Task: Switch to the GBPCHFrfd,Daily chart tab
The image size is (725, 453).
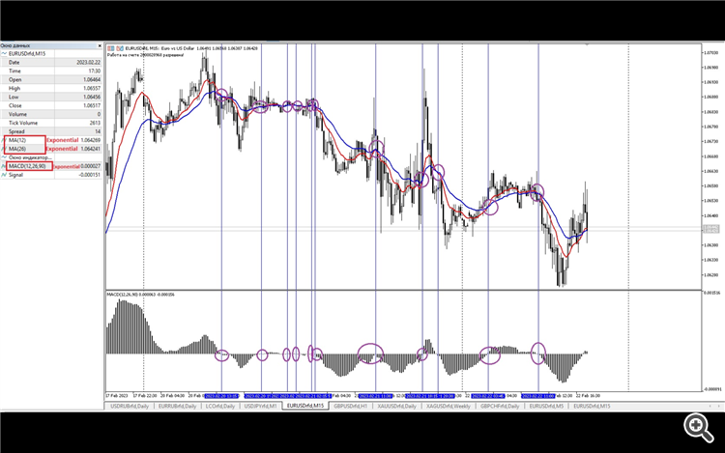Action: point(500,406)
